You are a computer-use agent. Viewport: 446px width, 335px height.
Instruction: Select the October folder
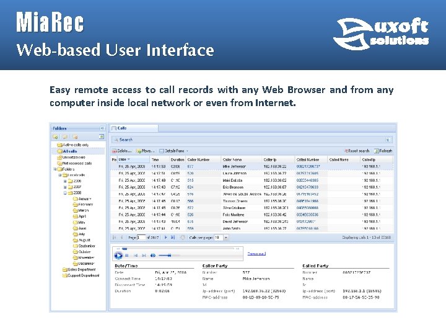[82, 252]
